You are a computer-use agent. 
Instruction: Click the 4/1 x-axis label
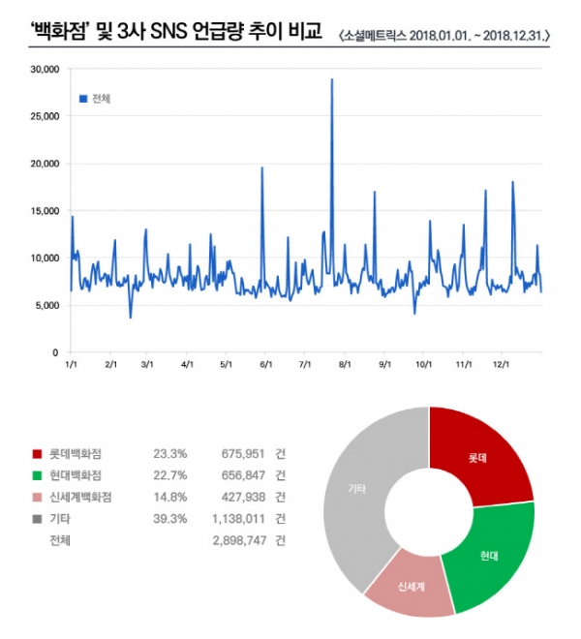coord(187,364)
